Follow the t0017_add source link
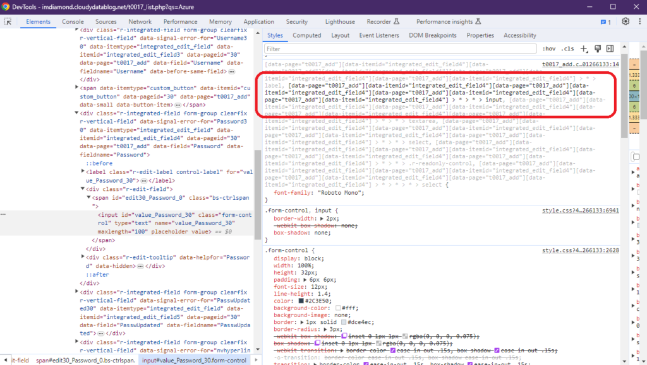The width and height of the screenshot is (647, 365). coord(580,64)
